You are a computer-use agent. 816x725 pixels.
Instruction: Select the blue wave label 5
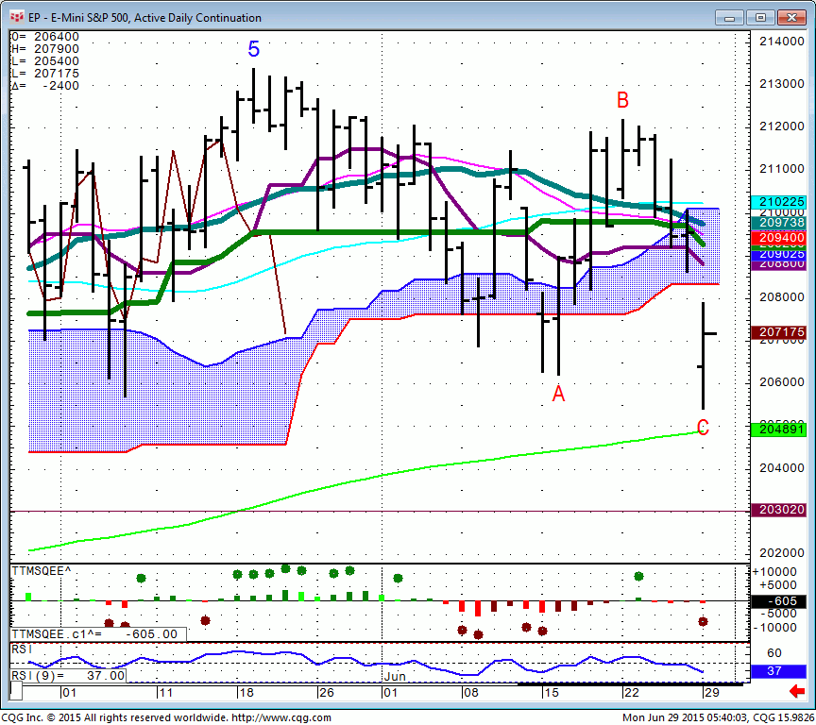coord(253,49)
